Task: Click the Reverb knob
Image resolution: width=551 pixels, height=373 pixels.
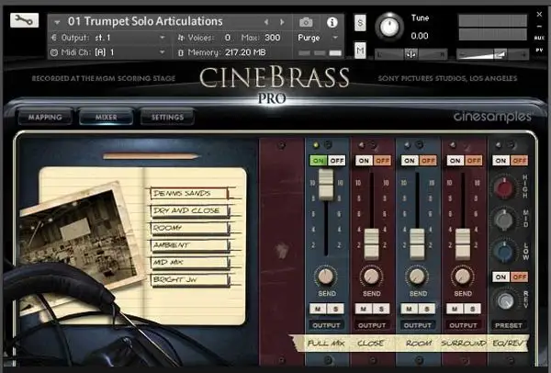Action: pos(503,300)
